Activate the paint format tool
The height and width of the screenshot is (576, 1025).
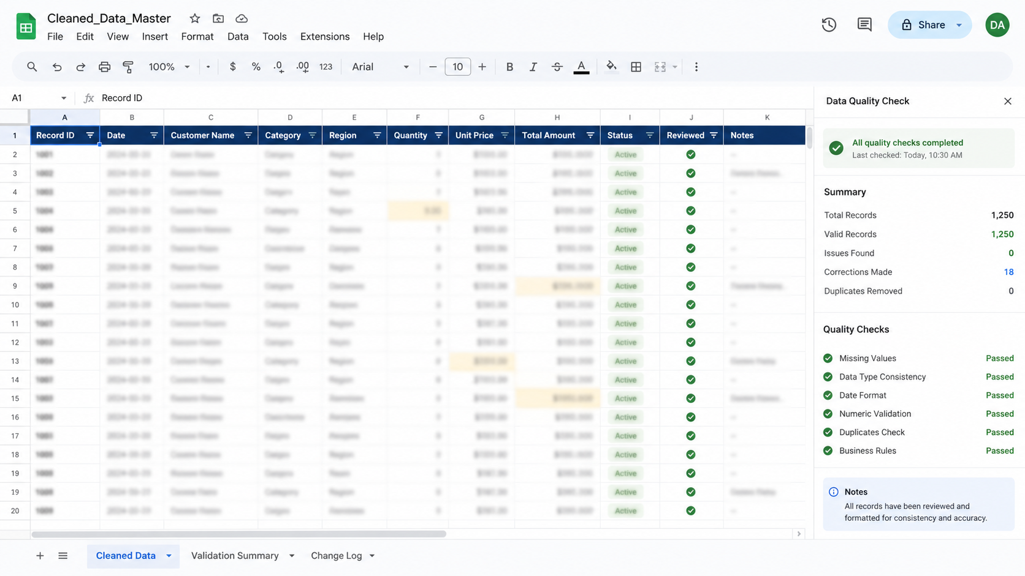pos(128,67)
